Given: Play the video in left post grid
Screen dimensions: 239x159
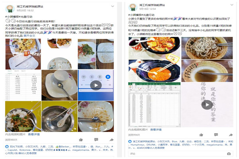Looking at the screenshot, I should 96,85.
